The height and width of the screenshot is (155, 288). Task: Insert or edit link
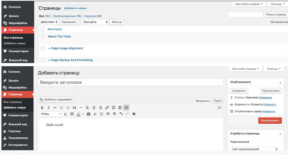[x=107, y=107]
